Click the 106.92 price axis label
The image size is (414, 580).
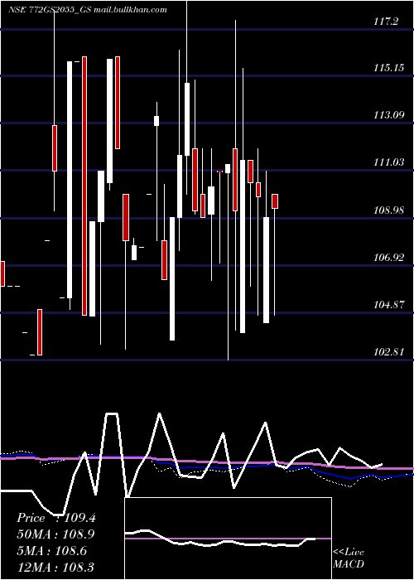tap(388, 257)
